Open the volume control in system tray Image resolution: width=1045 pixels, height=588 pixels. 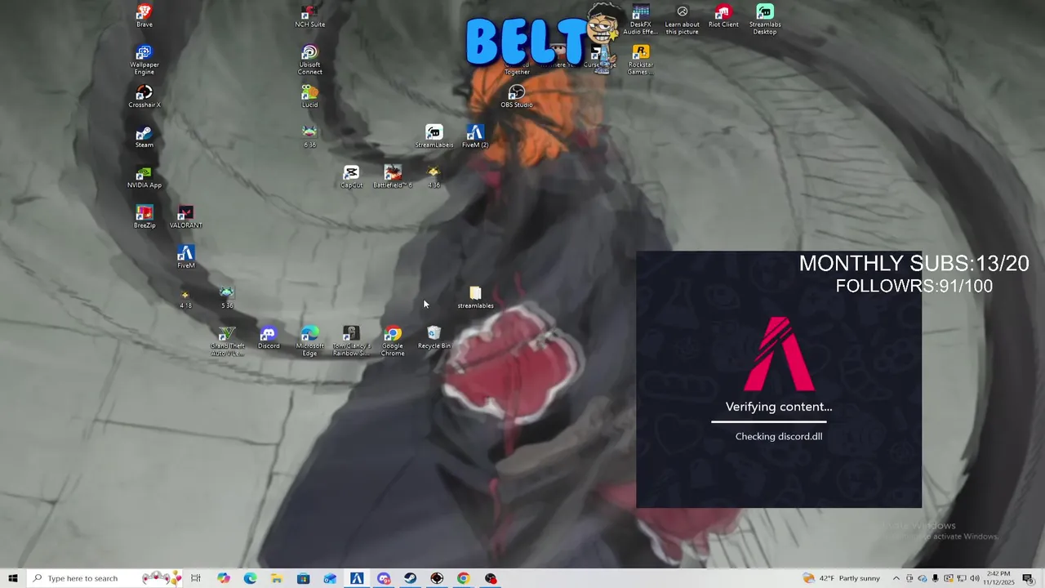pos(974,578)
